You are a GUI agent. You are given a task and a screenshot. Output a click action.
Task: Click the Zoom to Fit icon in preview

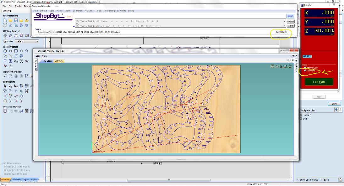point(272,66)
